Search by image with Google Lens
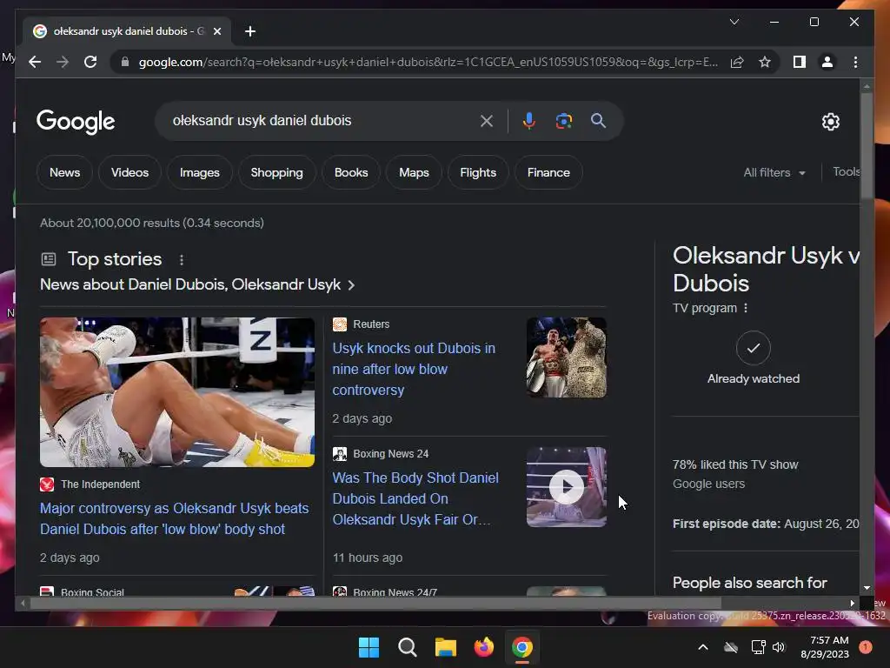Viewport: 890px width, 668px height. coord(563,121)
